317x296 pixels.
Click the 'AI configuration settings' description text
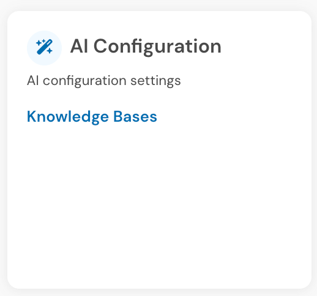click(104, 81)
